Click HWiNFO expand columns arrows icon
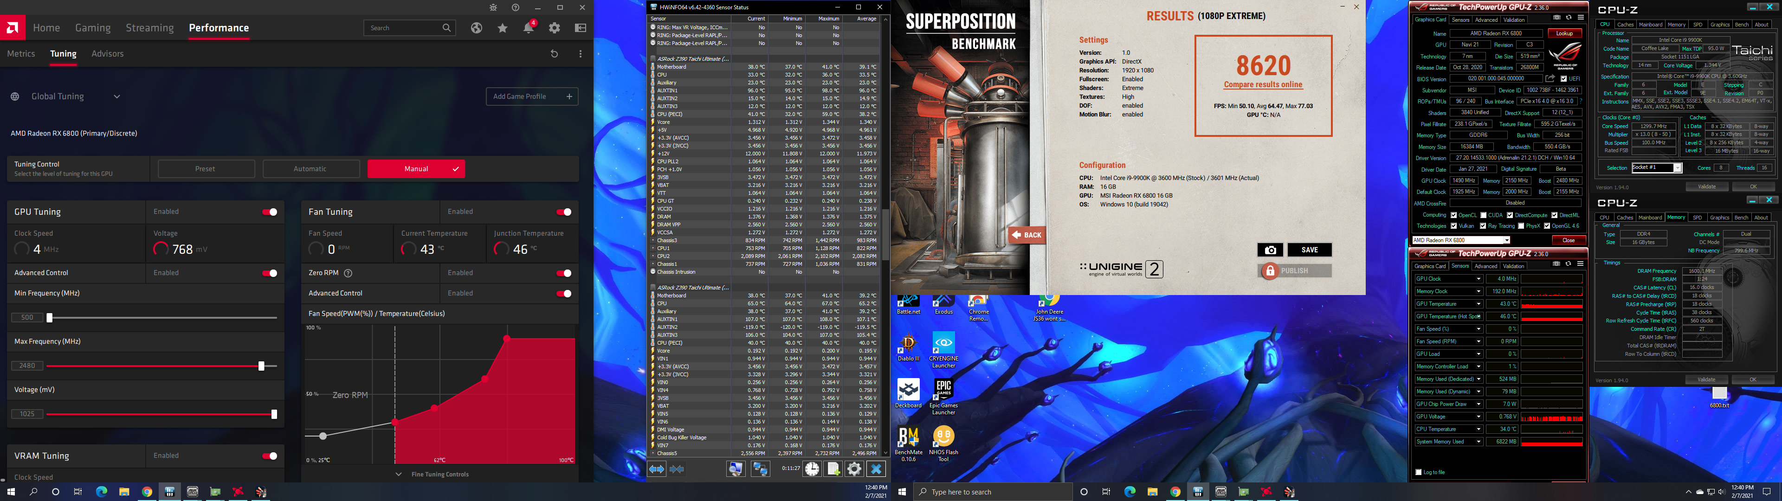The width and height of the screenshot is (1782, 501). click(x=657, y=469)
